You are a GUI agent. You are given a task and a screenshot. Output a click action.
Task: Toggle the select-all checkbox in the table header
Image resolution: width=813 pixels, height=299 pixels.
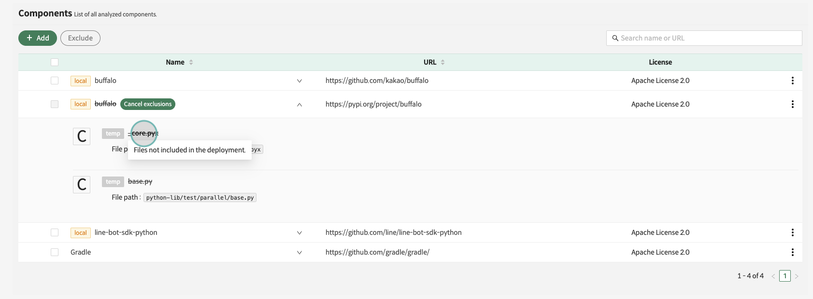point(55,62)
